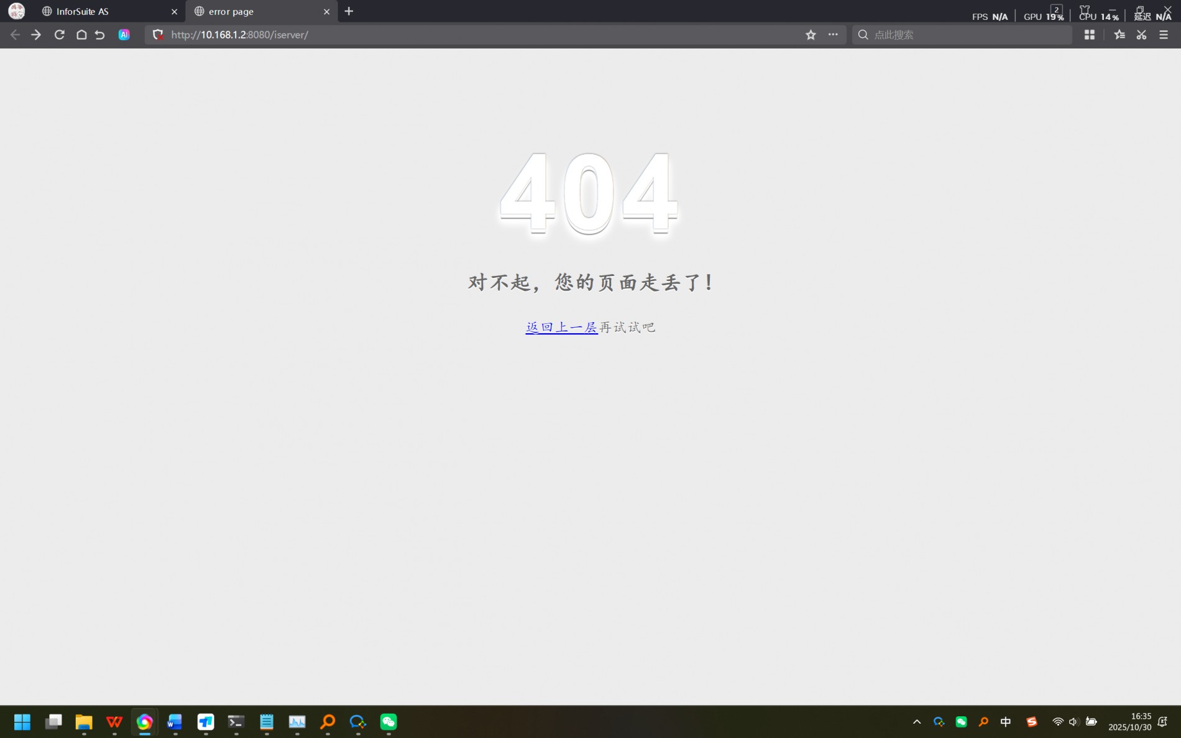Open the extensions grid icon
Image resolution: width=1181 pixels, height=738 pixels.
pyautogui.click(x=1089, y=35)
